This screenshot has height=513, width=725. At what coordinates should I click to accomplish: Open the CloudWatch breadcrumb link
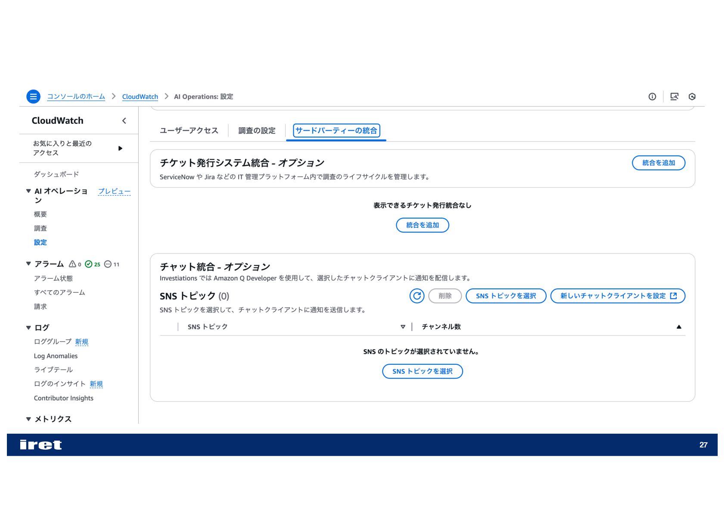(x=140, y=97)
